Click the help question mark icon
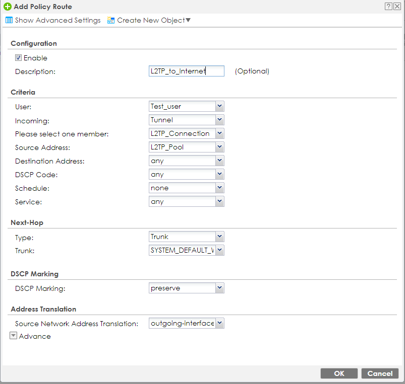The width and height of the screenshot is (405, 384). pos(388,7)
